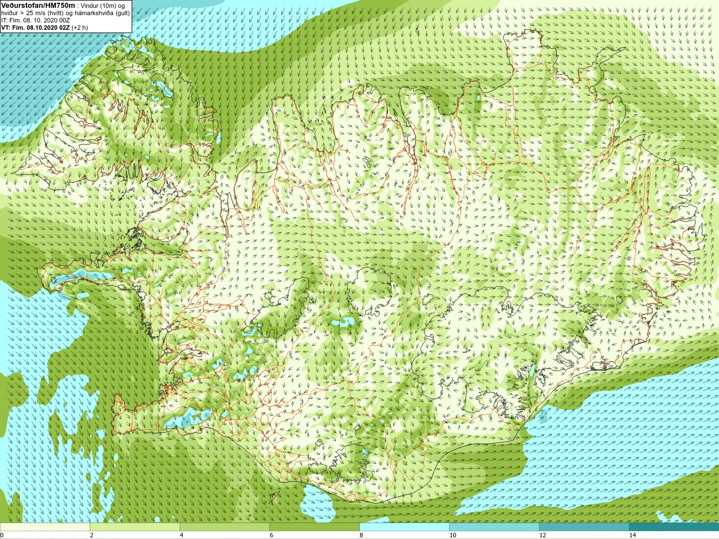
Task: Click the legend scale label '14'
Action: pyautogui.click(x=632, y=535)
